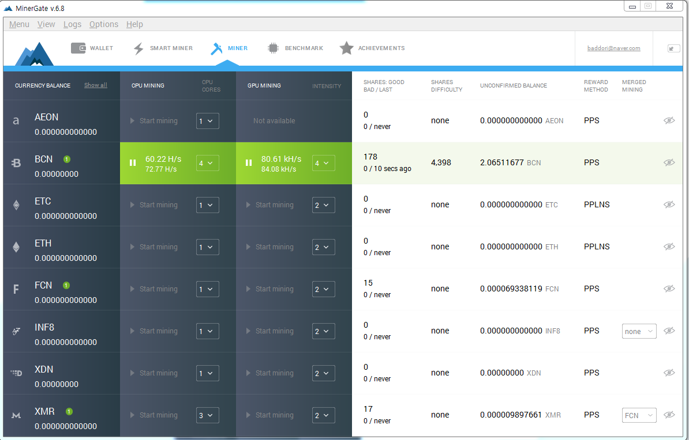This screenshot has height=440, width=689.
Task: Click the green notification badge next to FCN
Action: [x=66, y=286]
